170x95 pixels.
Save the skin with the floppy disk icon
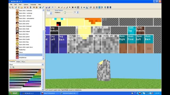(x=46, y=7)
